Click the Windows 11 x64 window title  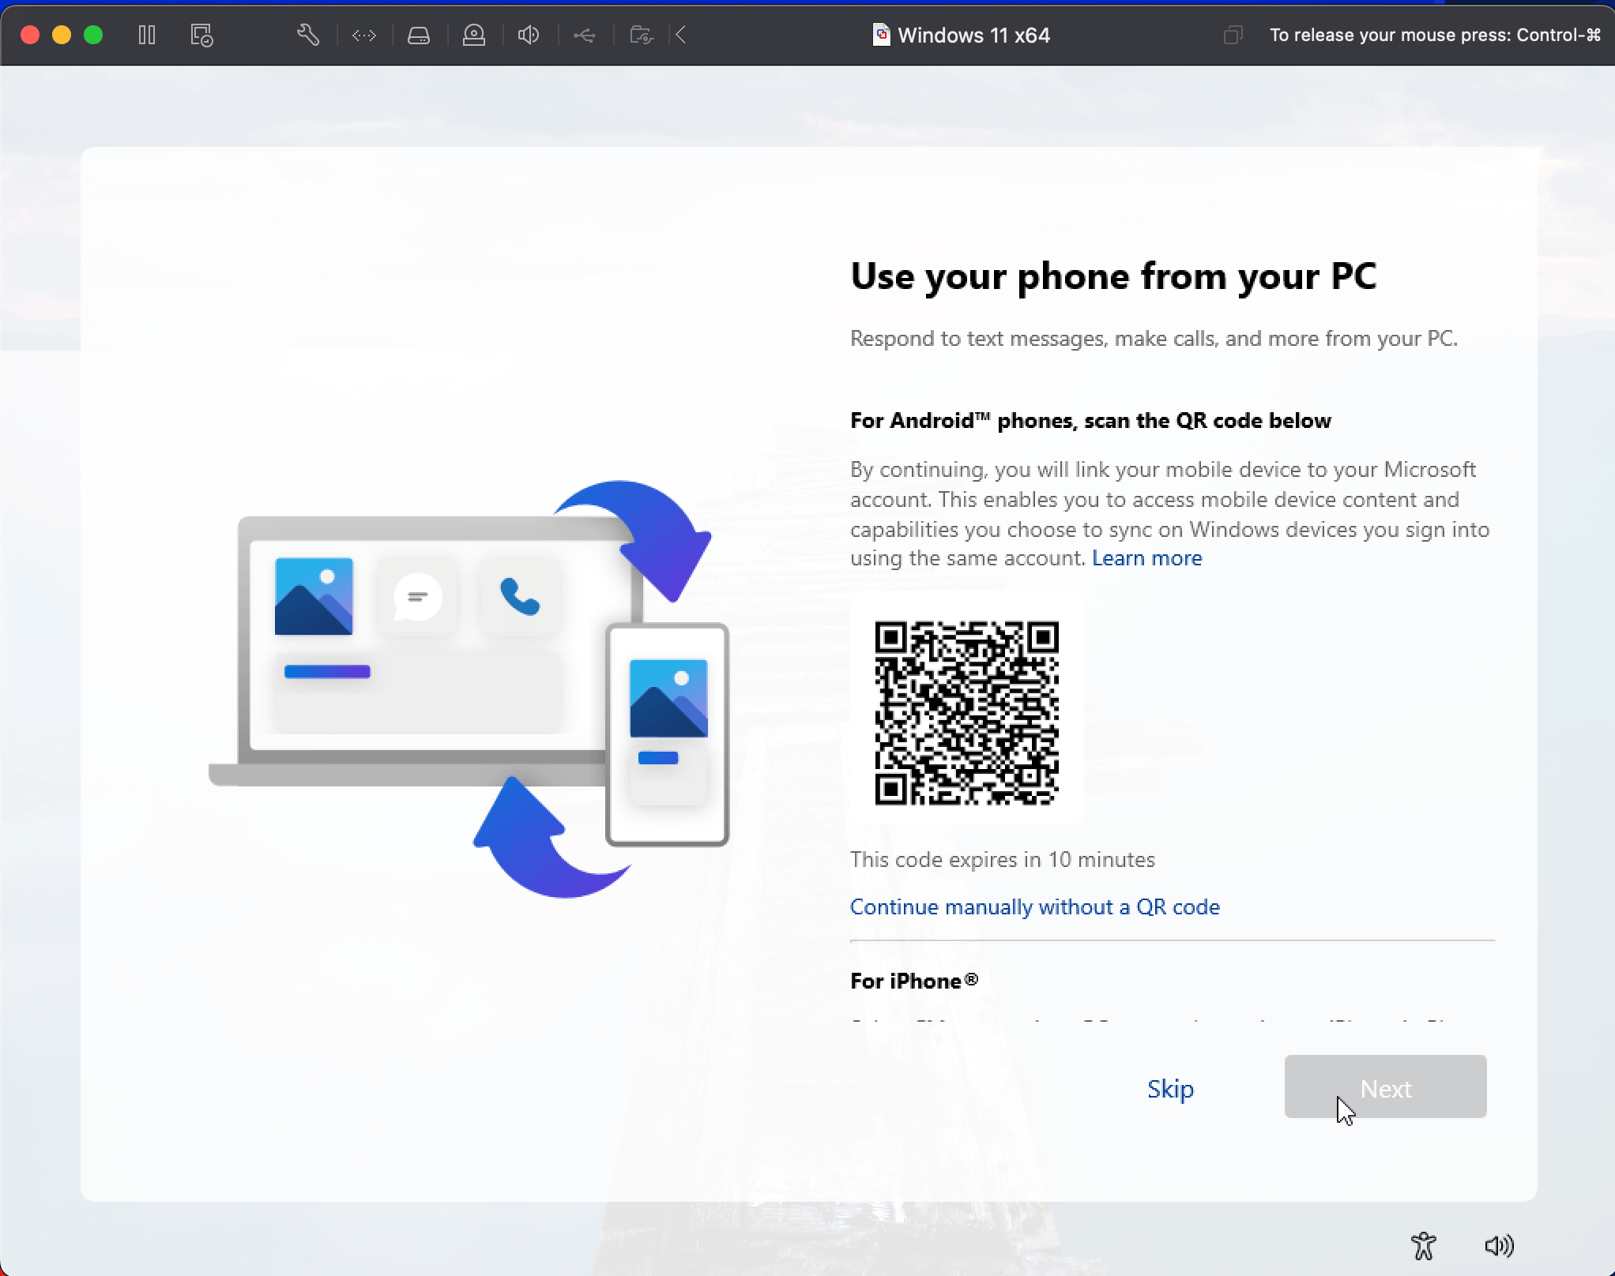click(x=973, y=35)
